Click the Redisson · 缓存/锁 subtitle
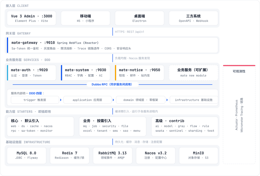This screenshot has height=176, width=260. click(69, 158)
